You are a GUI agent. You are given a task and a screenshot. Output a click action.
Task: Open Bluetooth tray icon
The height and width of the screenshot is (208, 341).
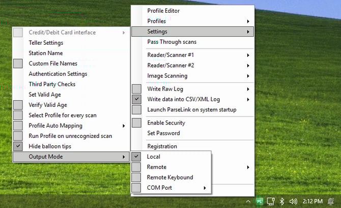[281, 201]
